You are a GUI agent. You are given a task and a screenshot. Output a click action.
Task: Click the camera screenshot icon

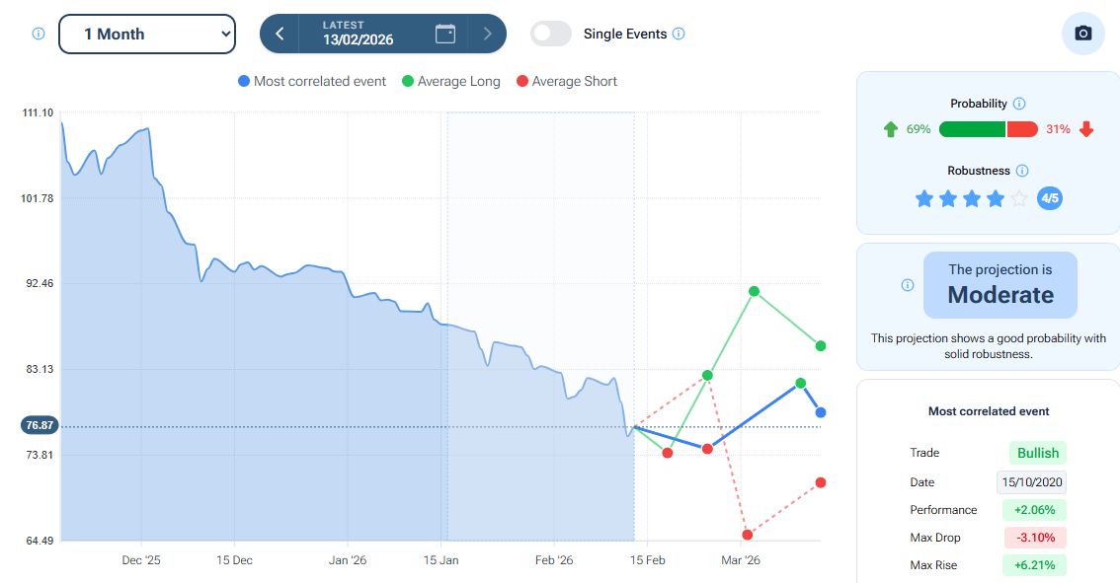(x=1082, y=34)
